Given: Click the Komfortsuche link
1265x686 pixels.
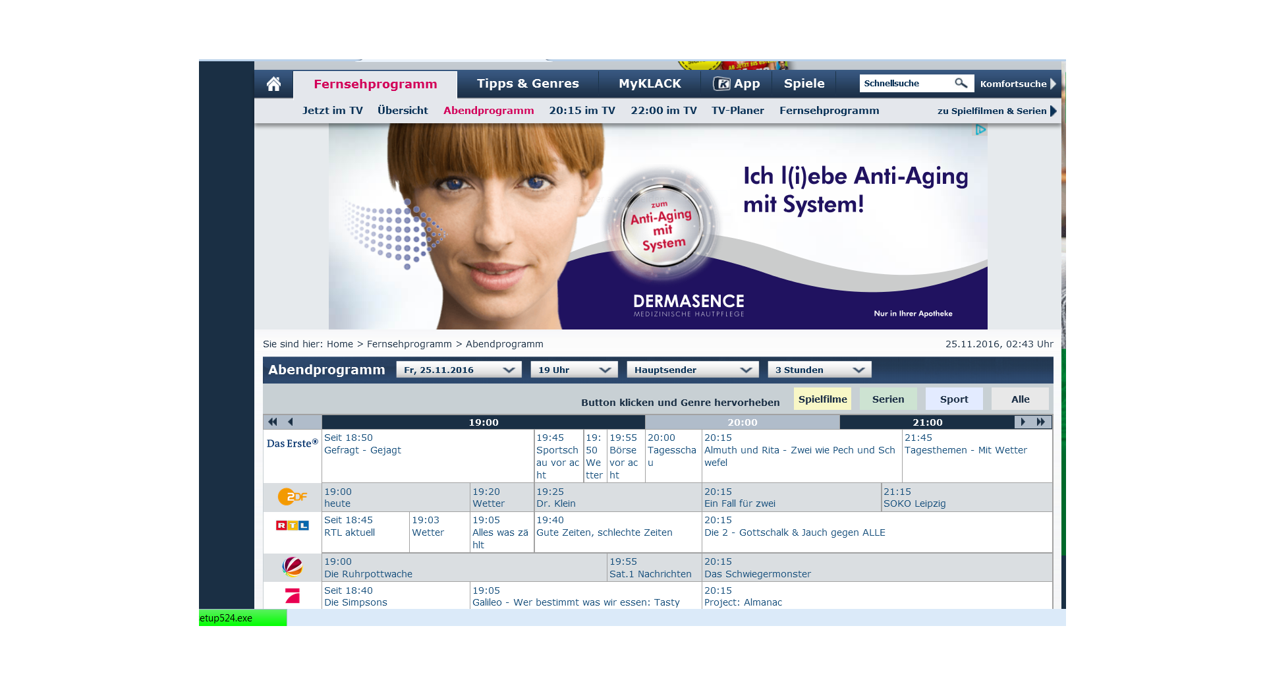Looking at the screenshot, I should 1013,84.
